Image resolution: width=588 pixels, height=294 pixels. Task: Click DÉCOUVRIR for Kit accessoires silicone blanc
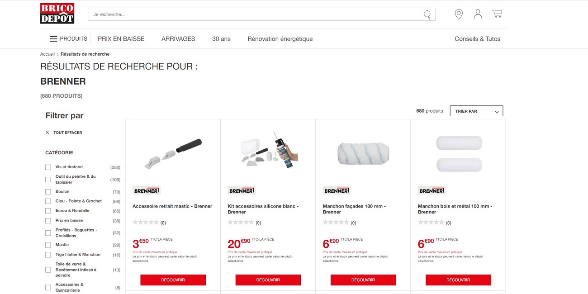click(268, 280)
